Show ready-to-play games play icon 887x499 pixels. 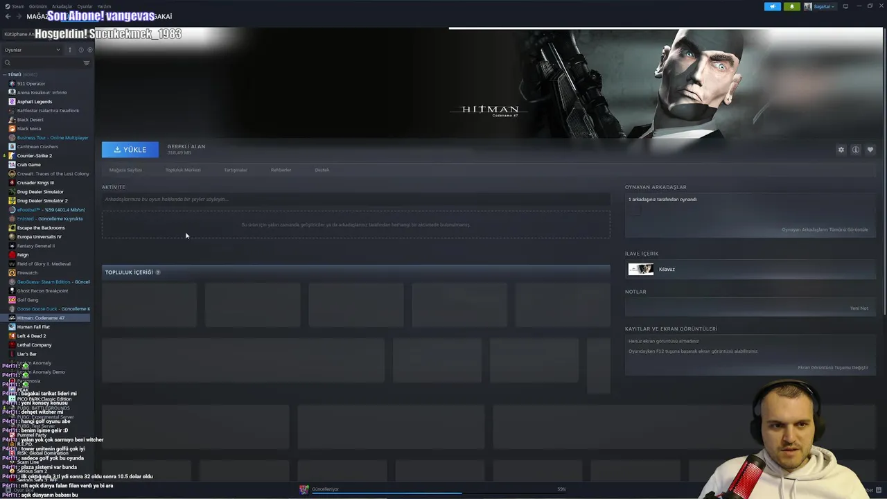click(x=90, y=50)
